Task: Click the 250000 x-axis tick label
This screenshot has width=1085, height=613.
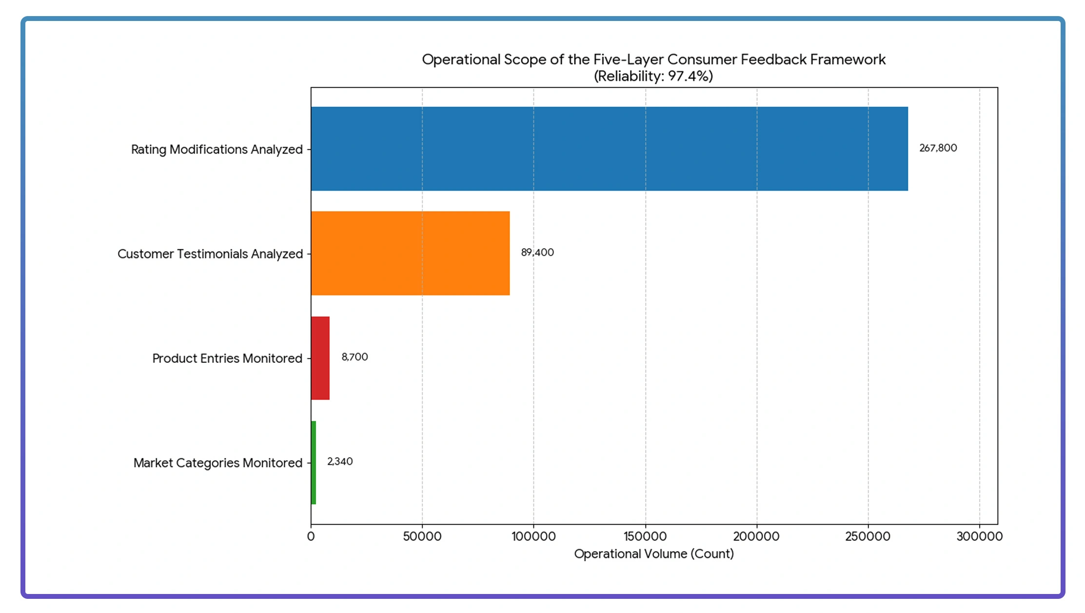Action: [x=868, y=536]
